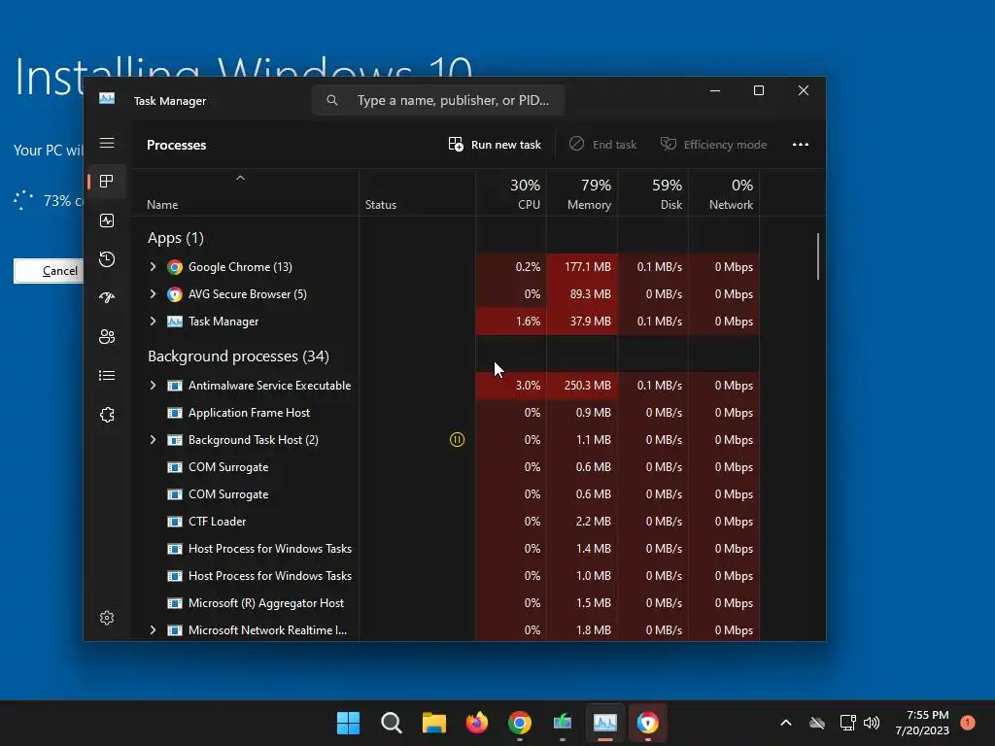This screenshot has height=746, width=995.
Task: Open the Services page in sidebar
Action: tap(107, 415)
